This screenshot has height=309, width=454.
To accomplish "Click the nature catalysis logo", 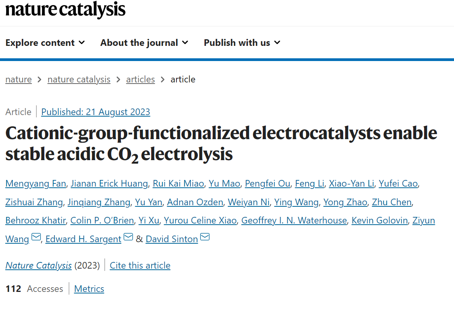I will pyautogui.click(x=65, y=9).
